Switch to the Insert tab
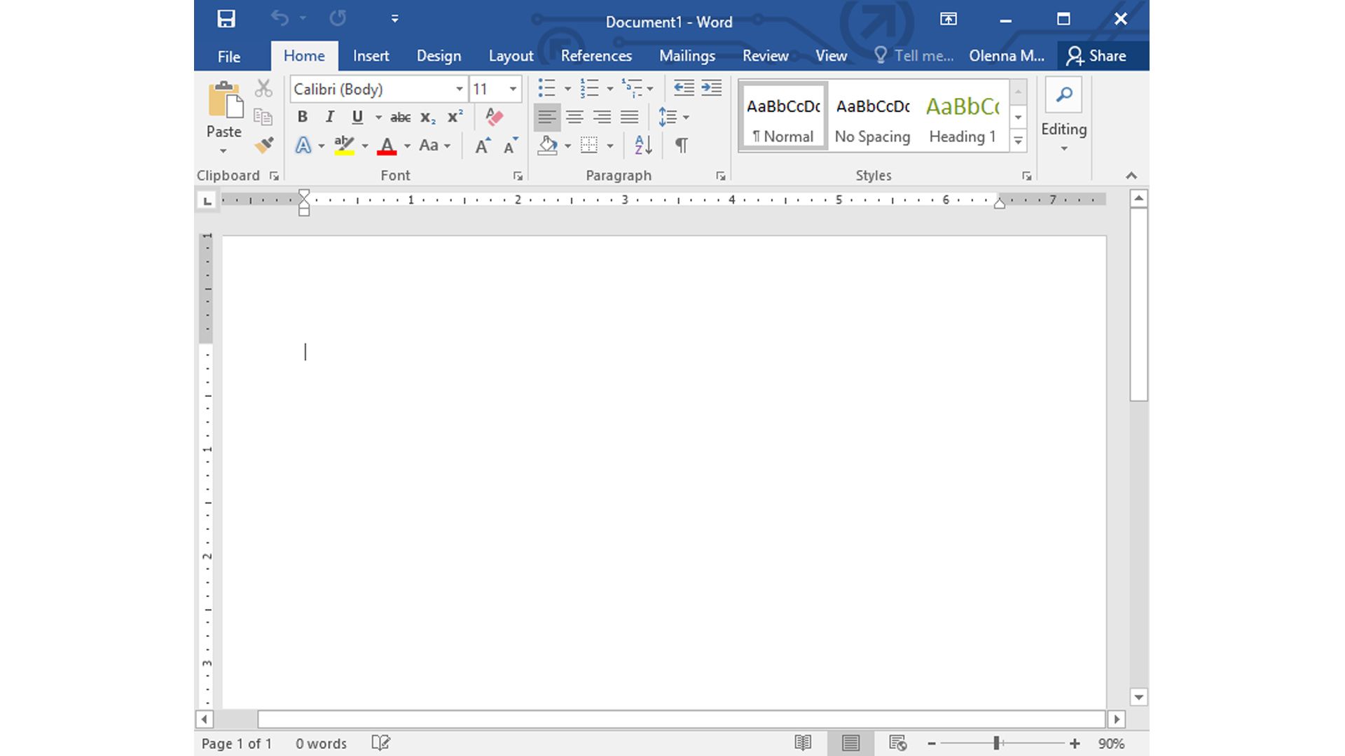This screenshot has height=756, width=1345. coord(371,56)
